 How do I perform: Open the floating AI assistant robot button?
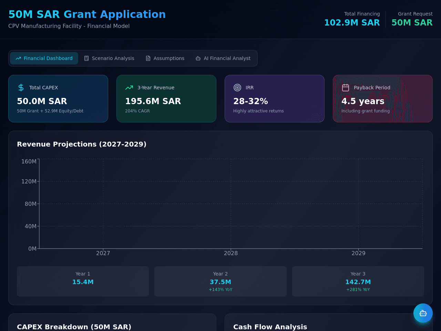tap(423, 313)
